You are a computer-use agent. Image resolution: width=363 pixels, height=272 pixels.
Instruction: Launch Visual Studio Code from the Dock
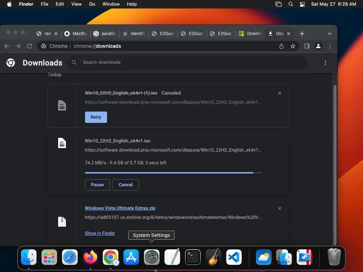[234, 257]
